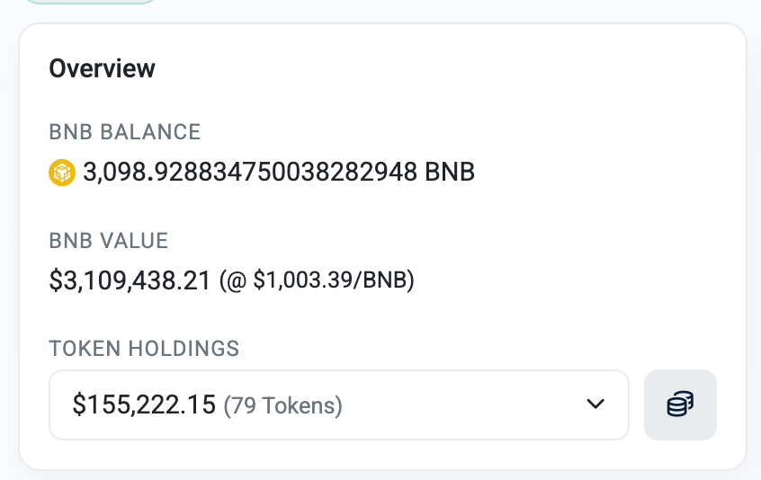
Task: Click empty space right of TOKEN HOLDINGS label
Action: pyautogui.click(x=486, y=348)
